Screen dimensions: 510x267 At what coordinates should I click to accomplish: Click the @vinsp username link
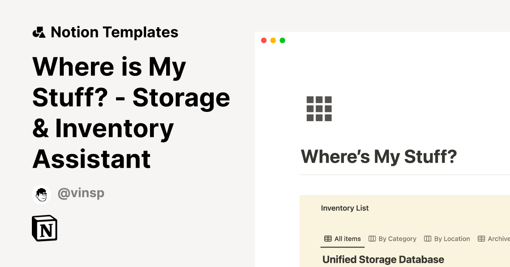(81, 193)
